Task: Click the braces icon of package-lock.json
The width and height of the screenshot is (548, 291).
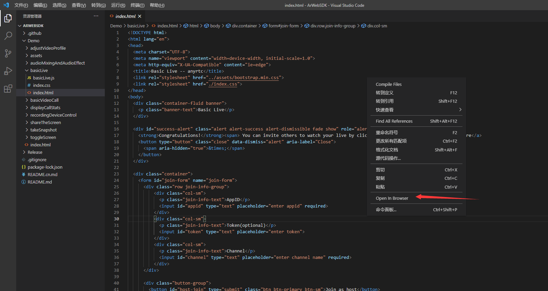Action: click(24, 167)
